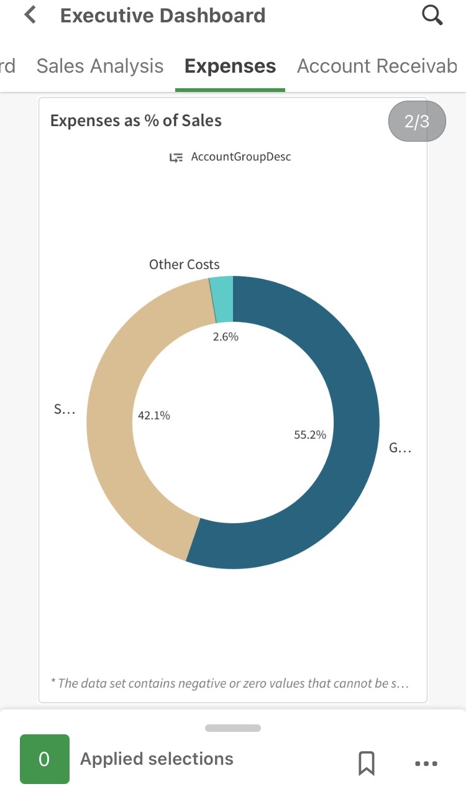Tap the Expenses as % of Sales chart title

(135, 121)
